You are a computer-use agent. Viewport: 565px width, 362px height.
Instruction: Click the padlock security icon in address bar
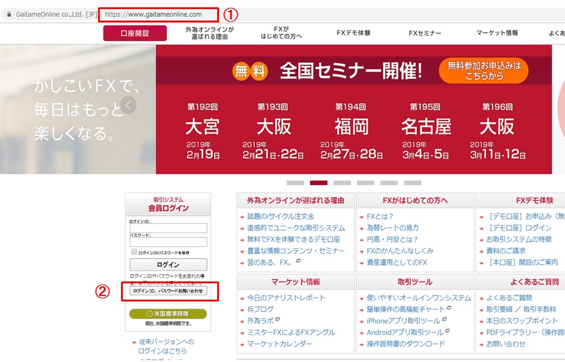[x=9, y=15]
